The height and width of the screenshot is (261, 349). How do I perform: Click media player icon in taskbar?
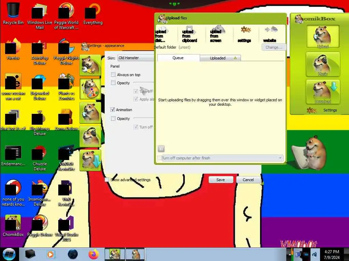point(50,254)
